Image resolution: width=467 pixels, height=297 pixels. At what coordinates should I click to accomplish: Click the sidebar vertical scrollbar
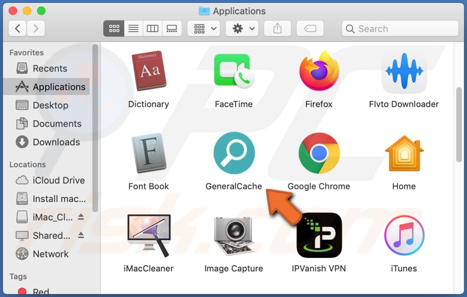coord(95,128)
